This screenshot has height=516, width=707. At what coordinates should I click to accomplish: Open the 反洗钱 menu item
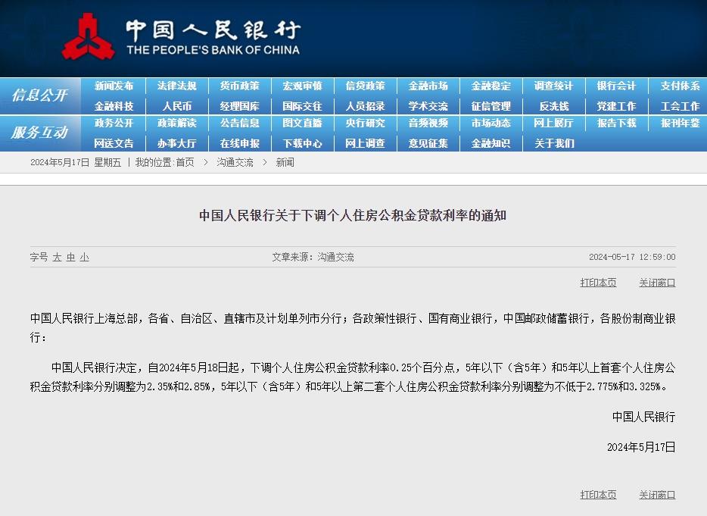point(553,106)
